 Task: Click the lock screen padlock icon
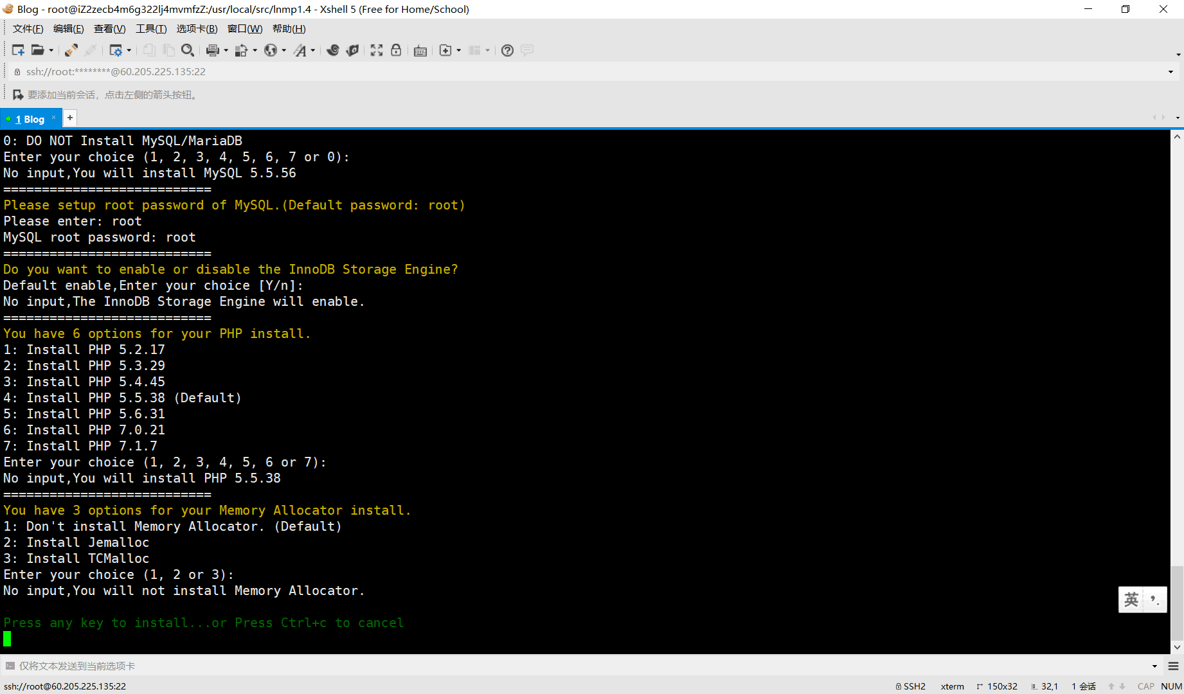click(396, 50)
